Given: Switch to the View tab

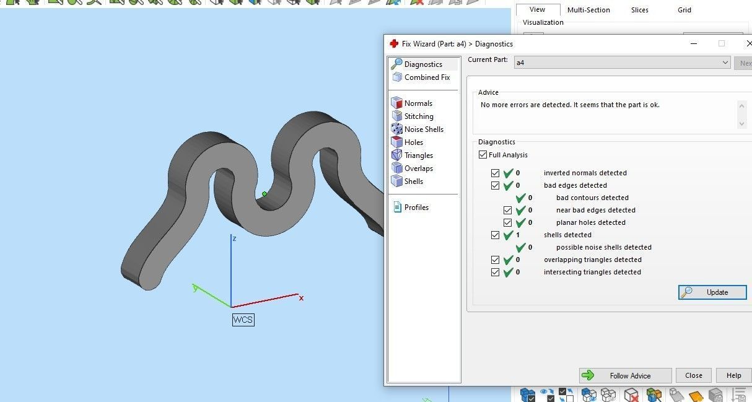Looking at the screenshot, I should click(x=538, y=9).
